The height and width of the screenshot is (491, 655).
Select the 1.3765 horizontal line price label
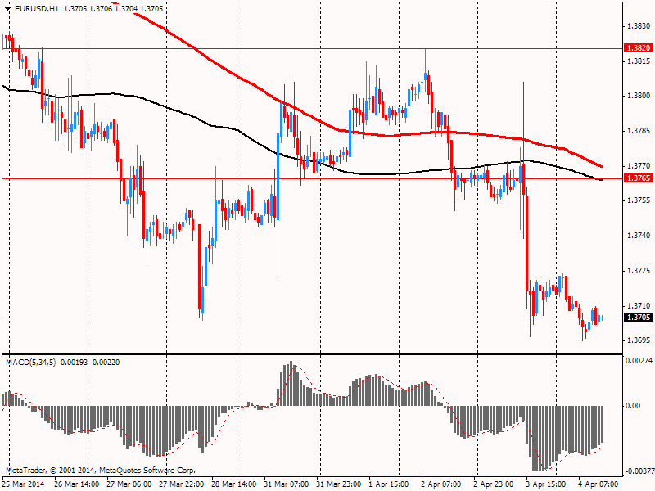tap(639, 178)
